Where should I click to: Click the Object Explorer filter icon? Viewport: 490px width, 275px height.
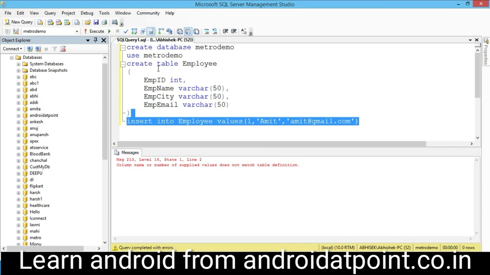tap(54, 49)
